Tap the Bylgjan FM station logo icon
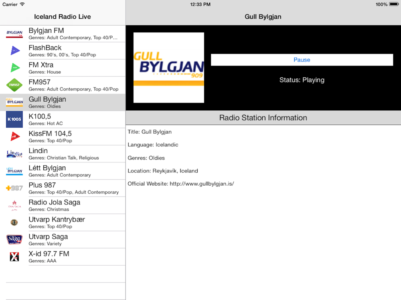 pyautogui.click(x=14, y=34)
